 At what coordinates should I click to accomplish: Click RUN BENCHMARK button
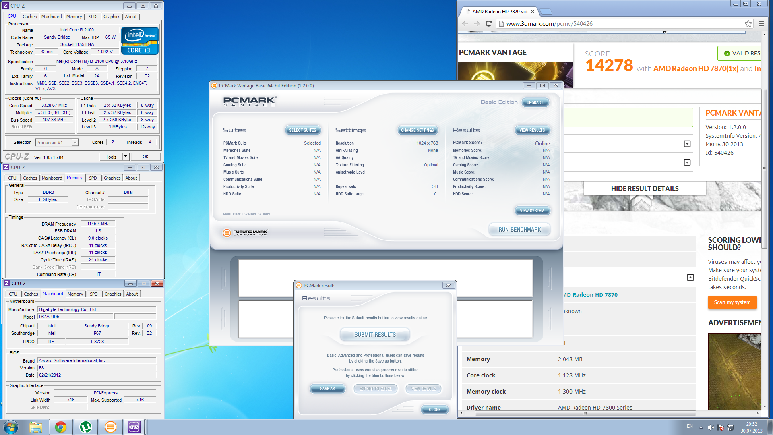520,230
